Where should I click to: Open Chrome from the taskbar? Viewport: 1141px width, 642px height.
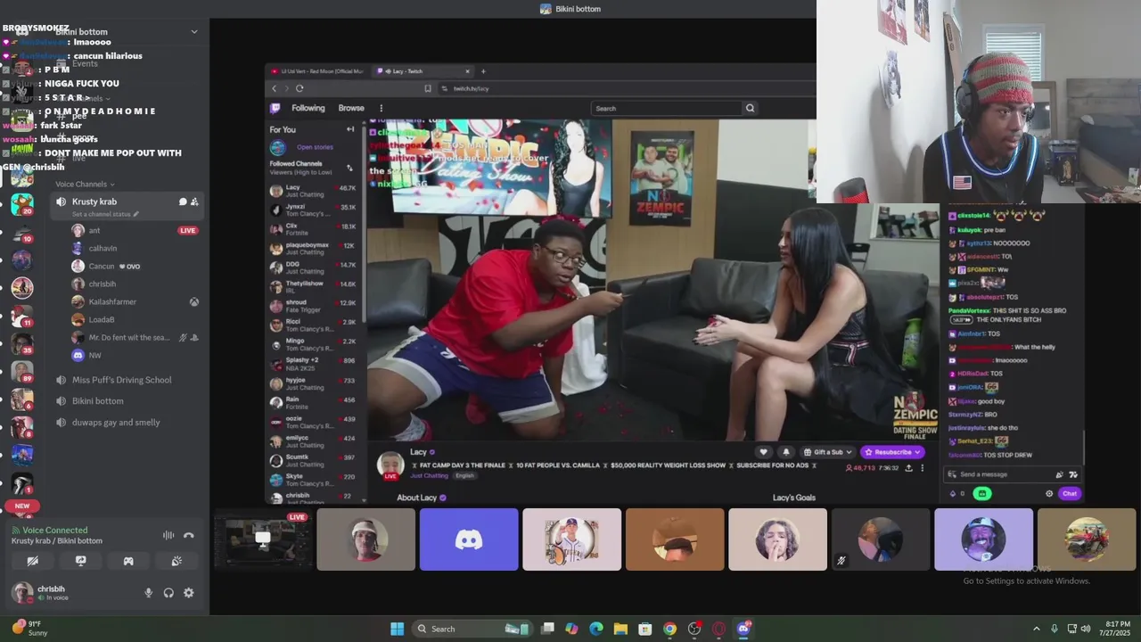pyautogui.click(x=669, y=629)
